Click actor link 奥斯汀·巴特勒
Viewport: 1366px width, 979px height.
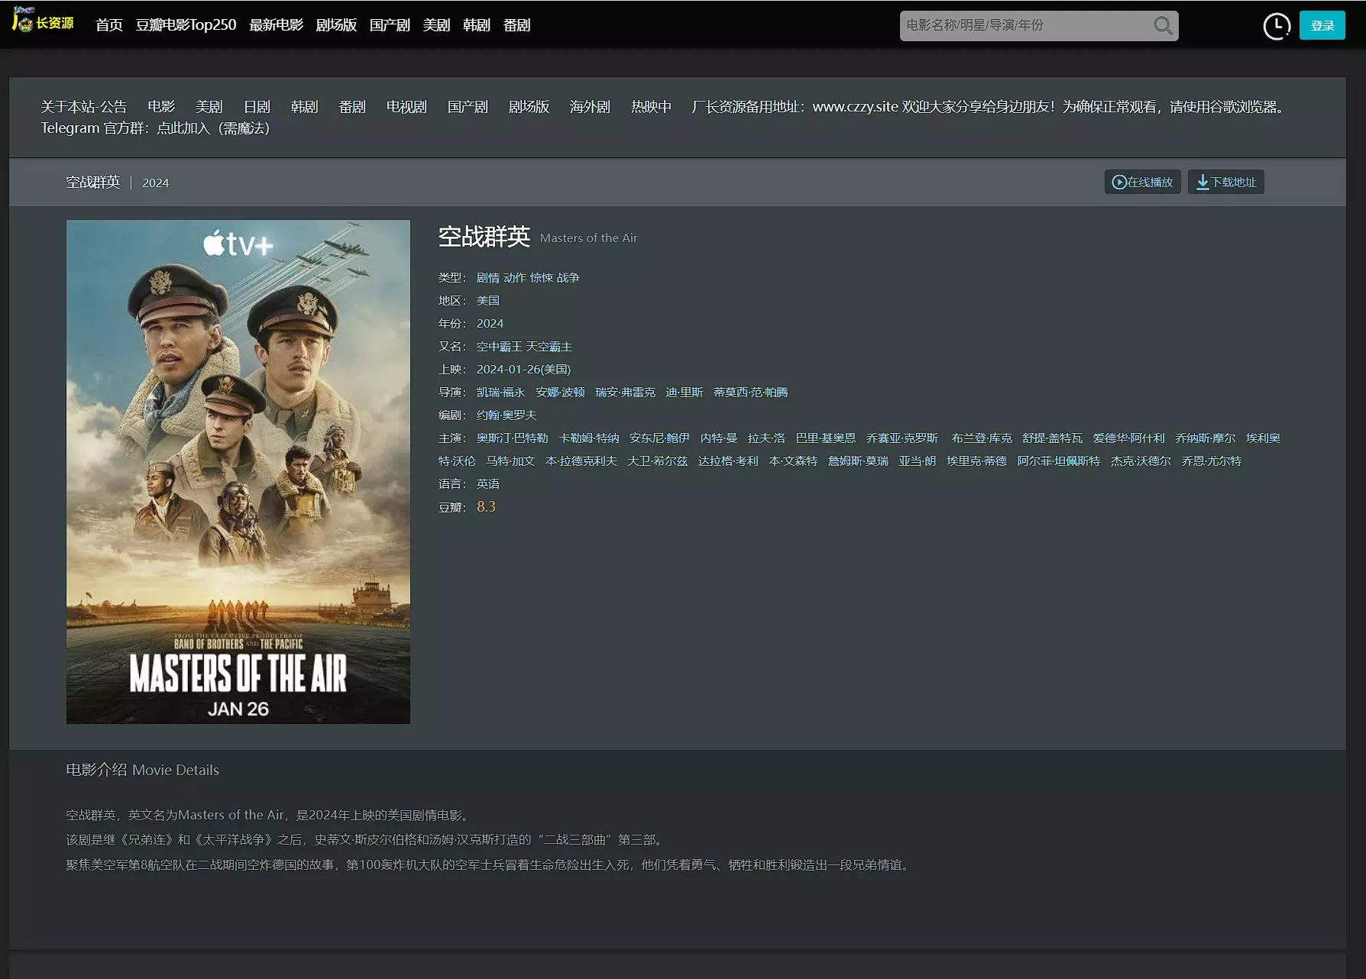[512, 438]
